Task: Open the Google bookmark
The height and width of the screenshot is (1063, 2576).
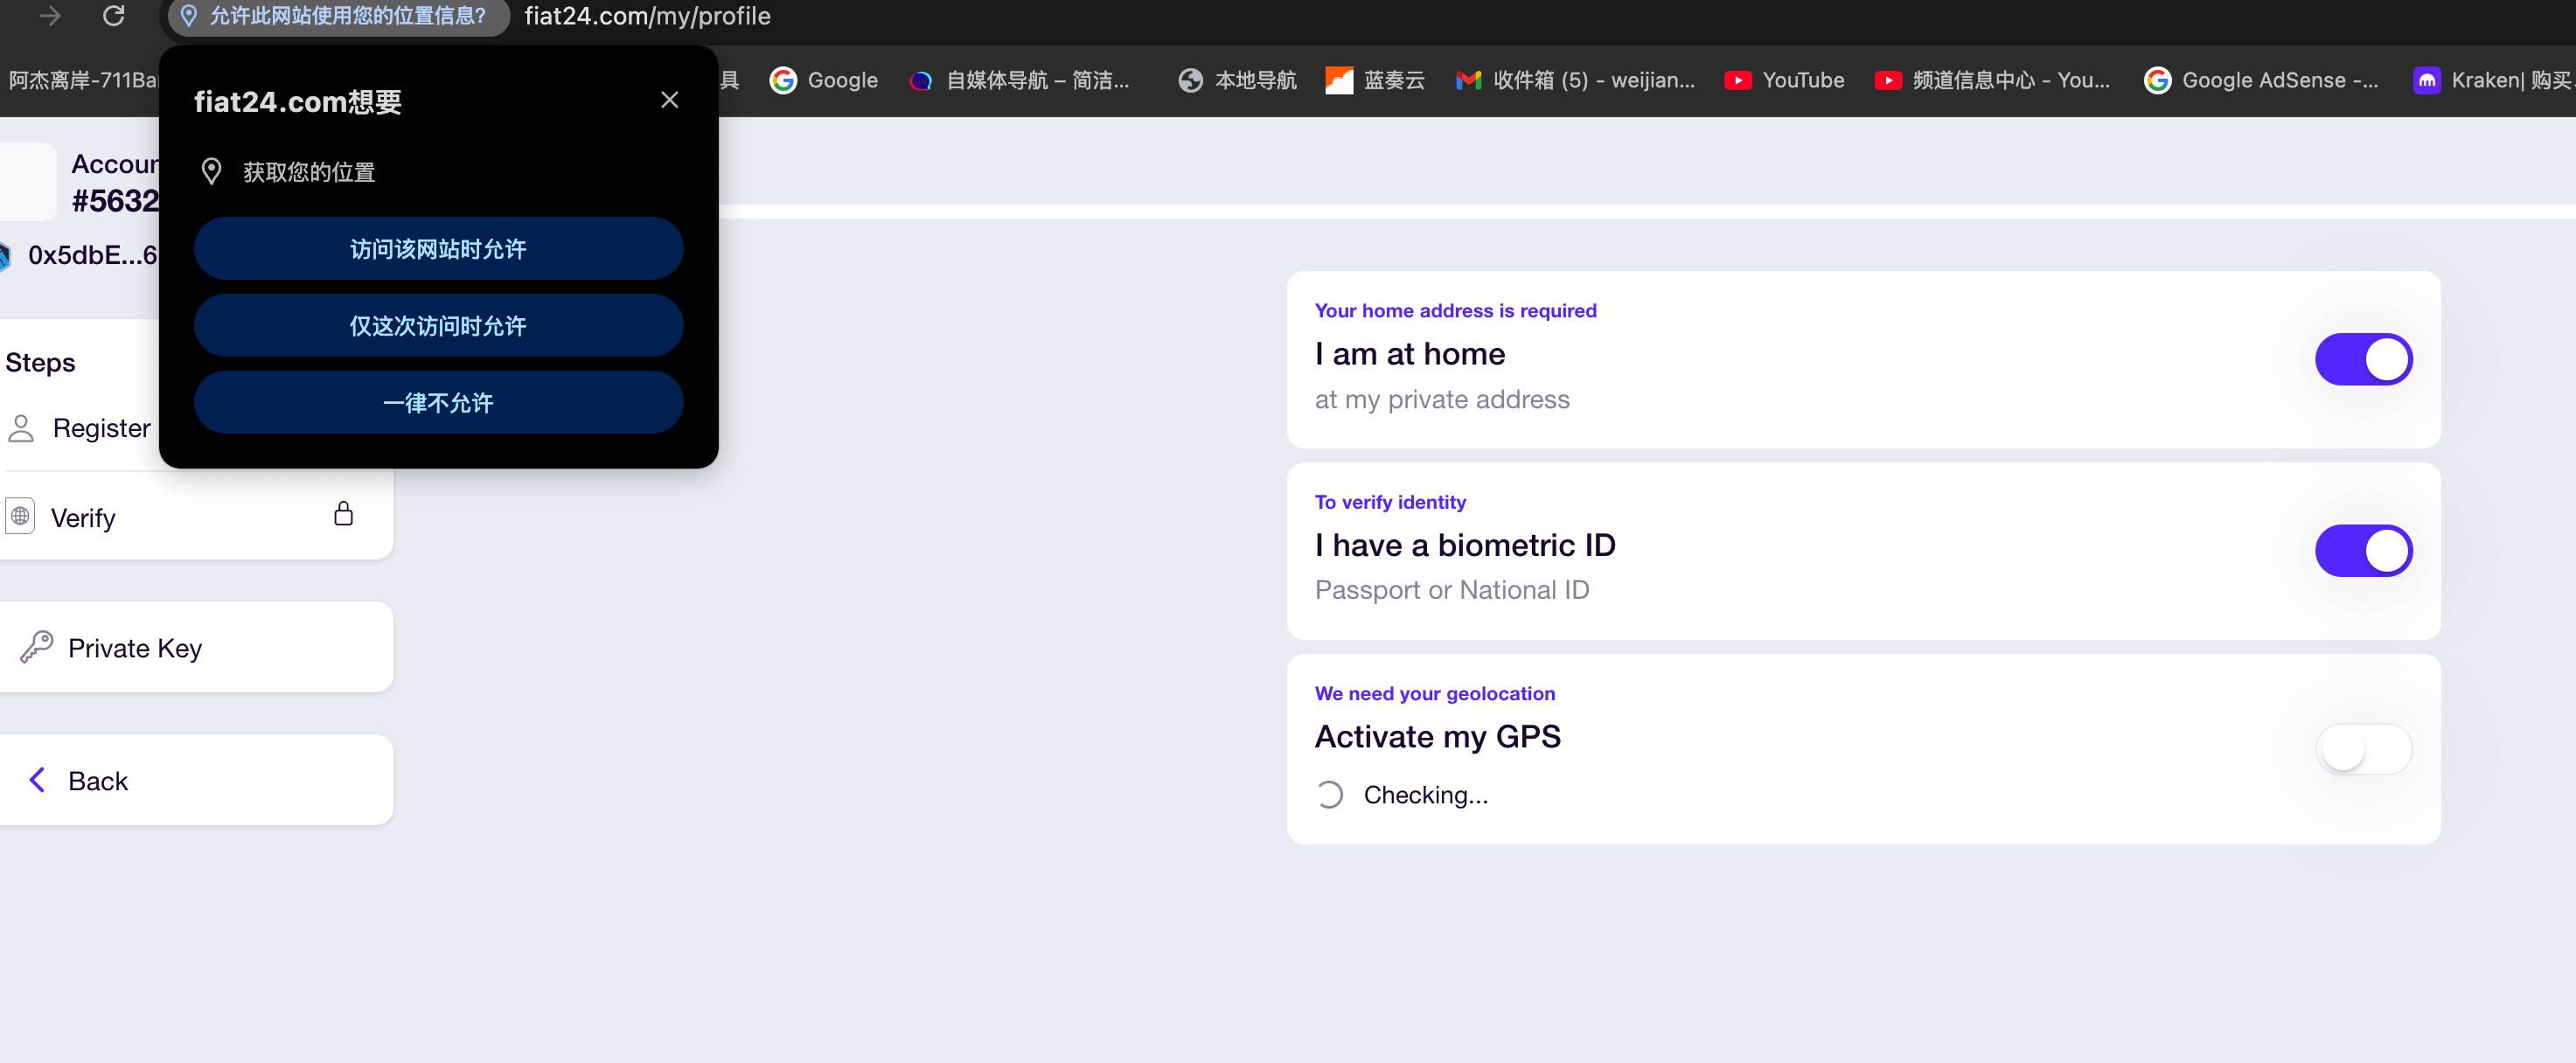Action: point(824,80)
